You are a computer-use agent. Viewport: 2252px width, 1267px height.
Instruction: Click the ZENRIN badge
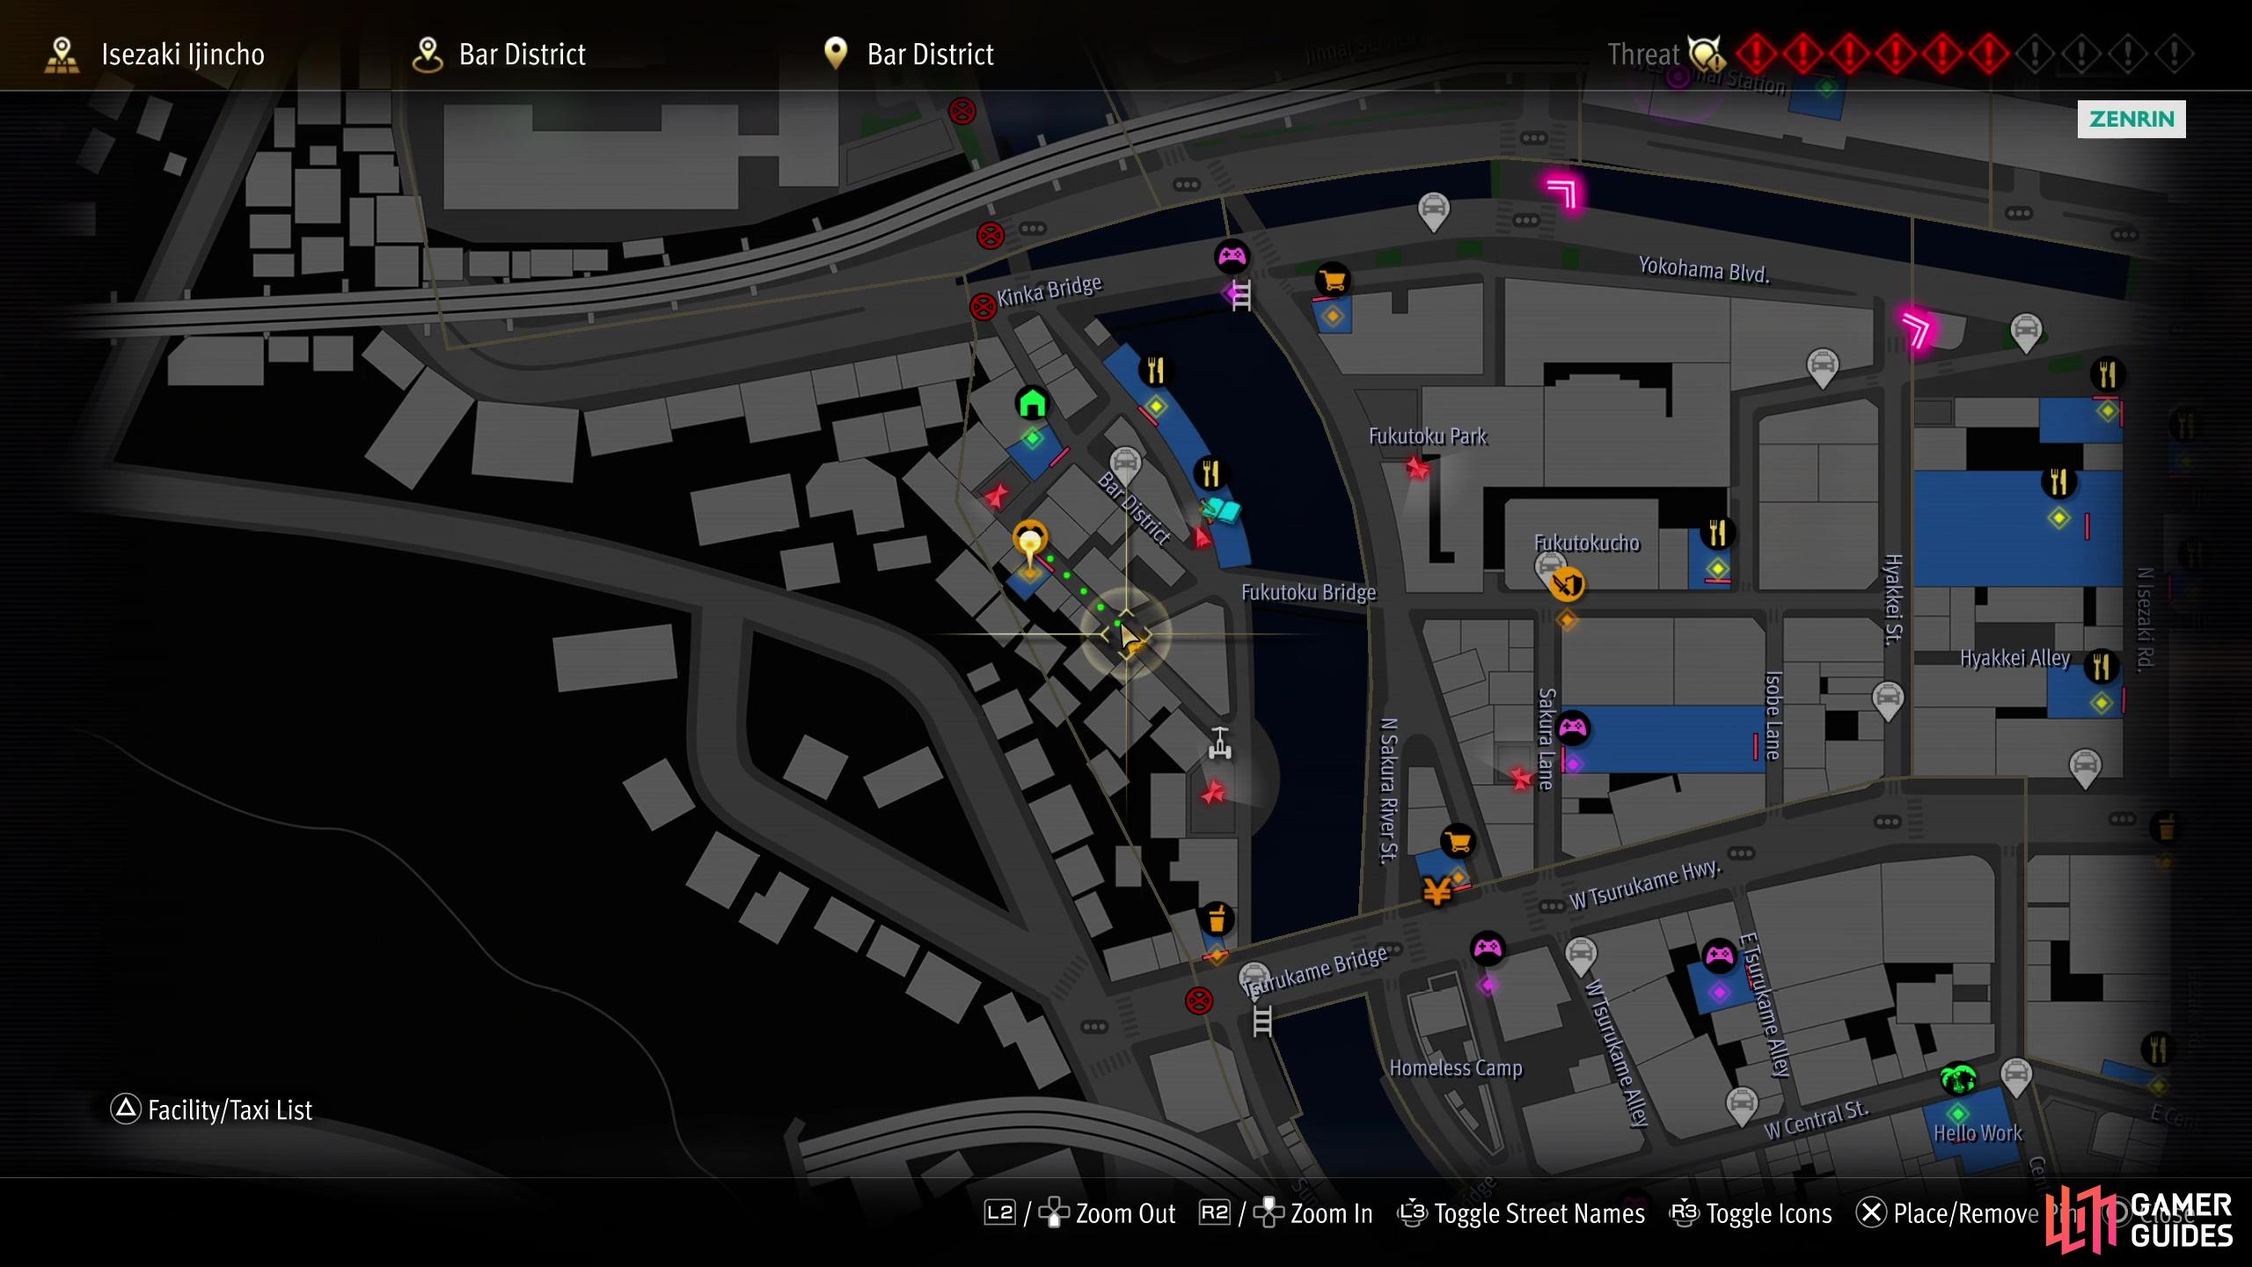2131,119
